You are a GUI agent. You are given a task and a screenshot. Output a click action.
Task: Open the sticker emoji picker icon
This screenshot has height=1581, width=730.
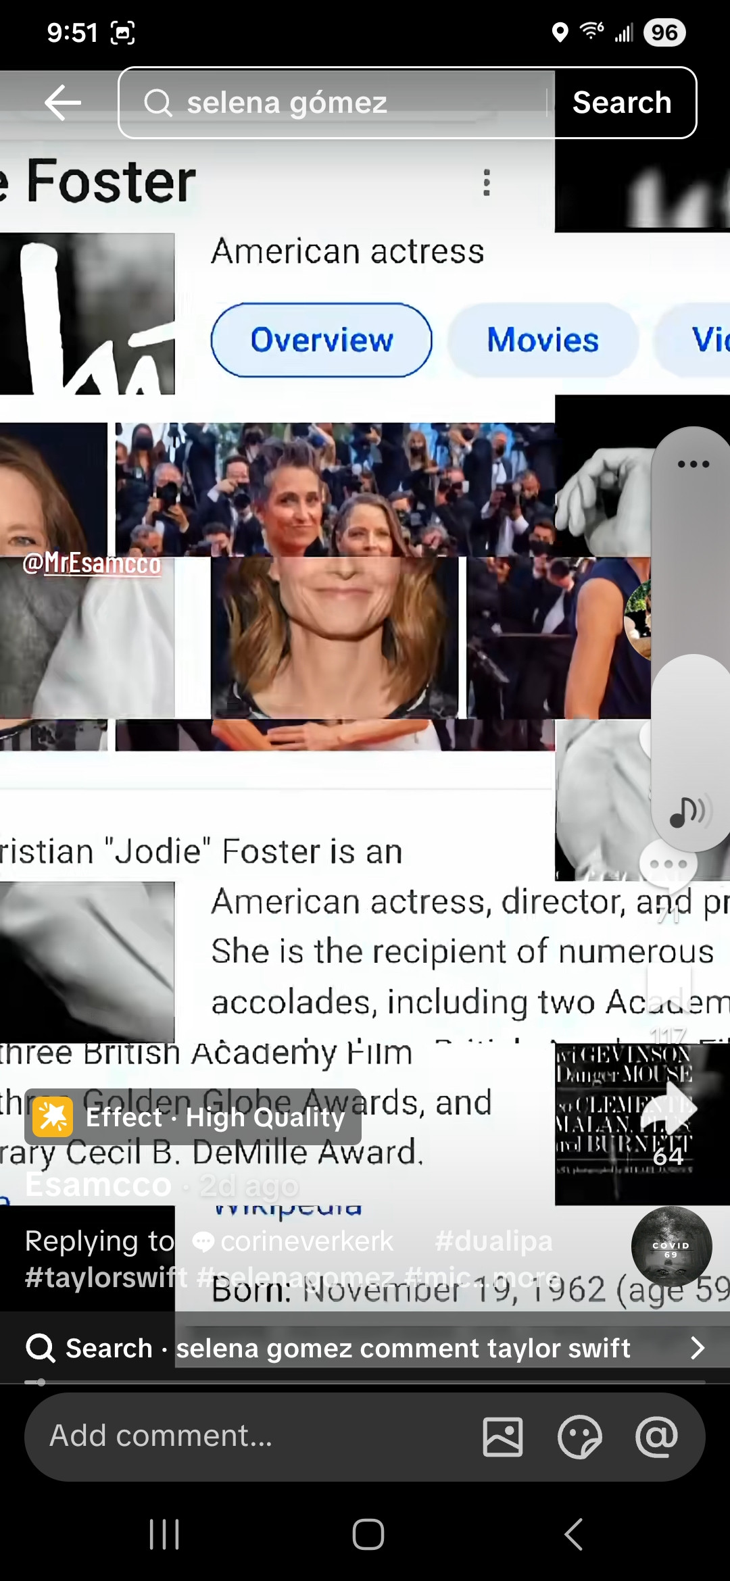click(579, 1437)
